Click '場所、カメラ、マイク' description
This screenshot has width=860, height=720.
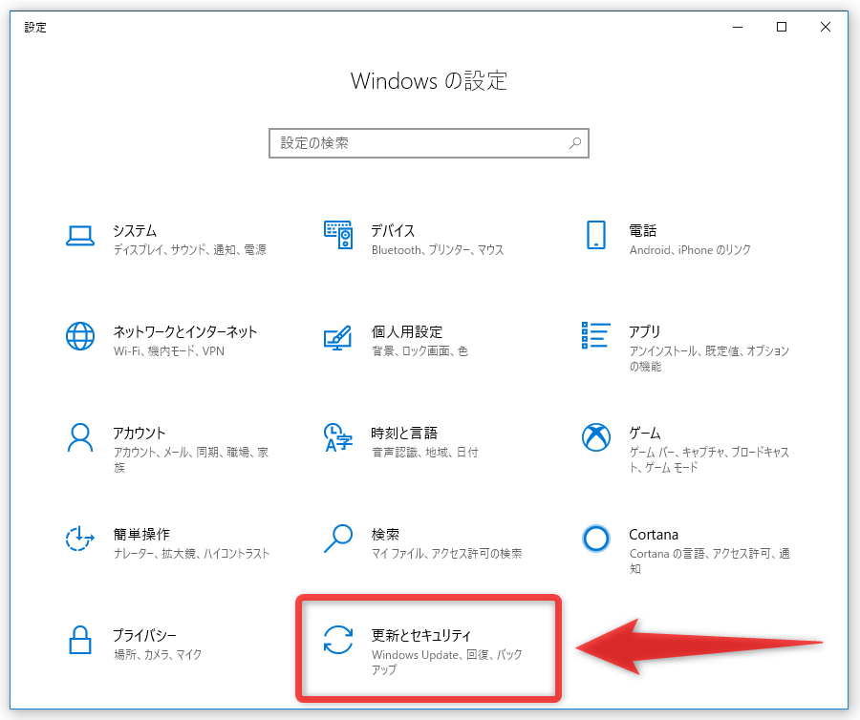158,654
